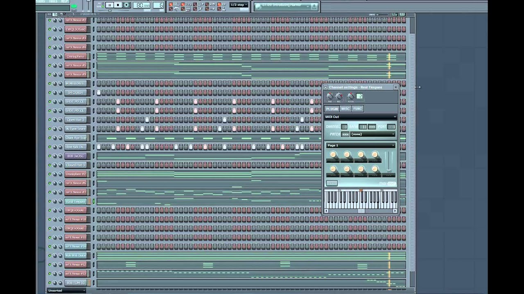Mute the 04 CRASH channel via green LED

click(50, 93)
